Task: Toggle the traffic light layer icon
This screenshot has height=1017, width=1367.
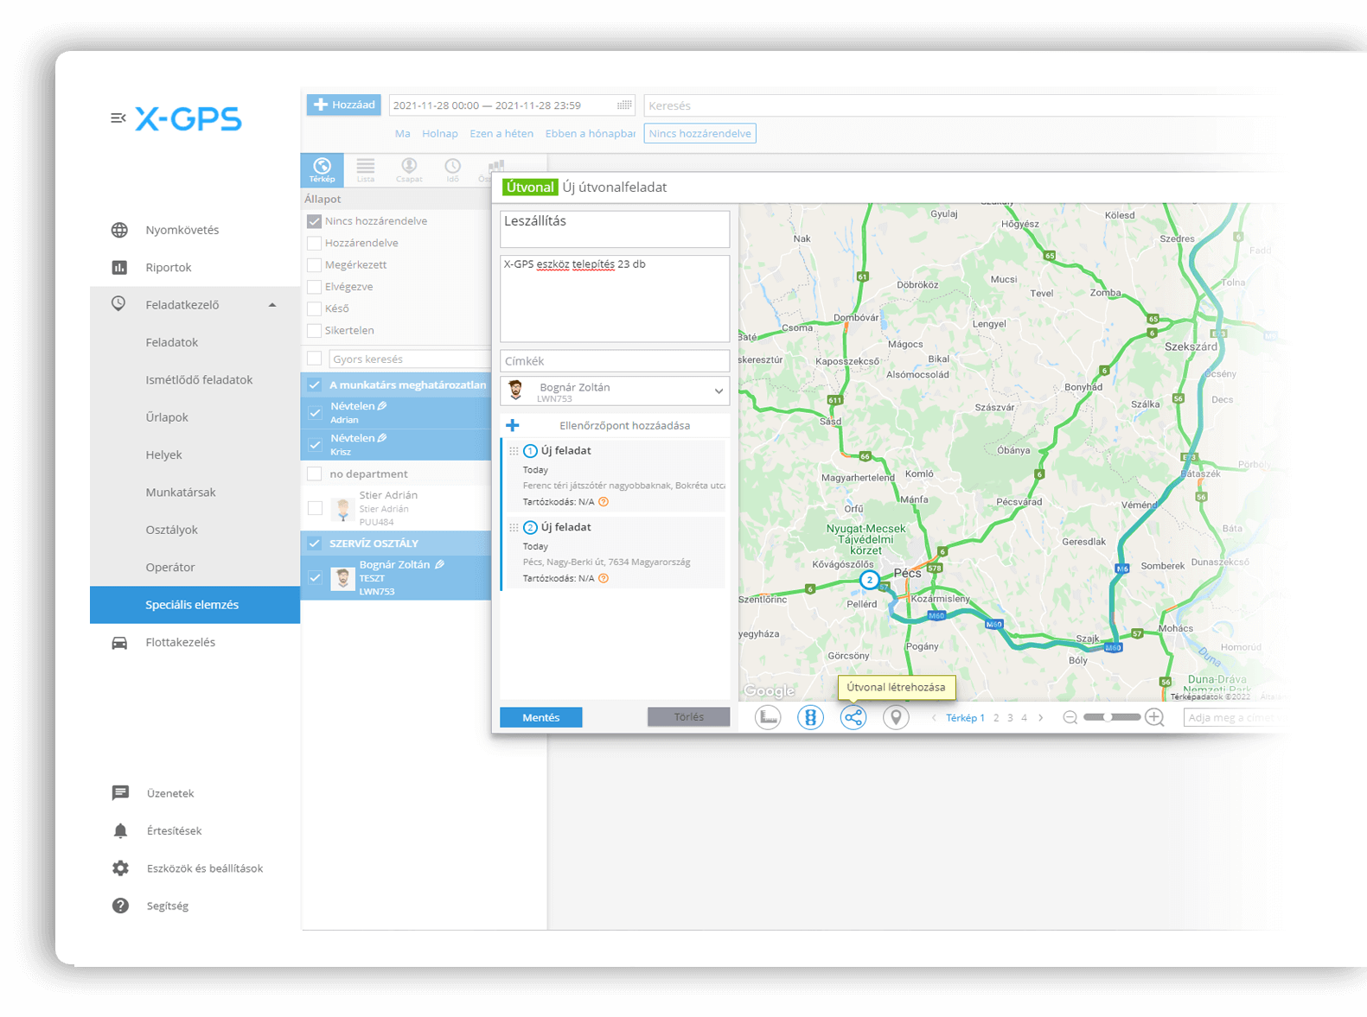Action: coord(810,717)
